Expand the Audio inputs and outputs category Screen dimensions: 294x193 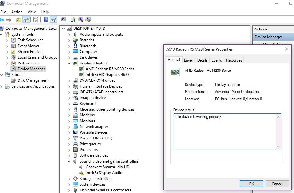tap(69, 35)
